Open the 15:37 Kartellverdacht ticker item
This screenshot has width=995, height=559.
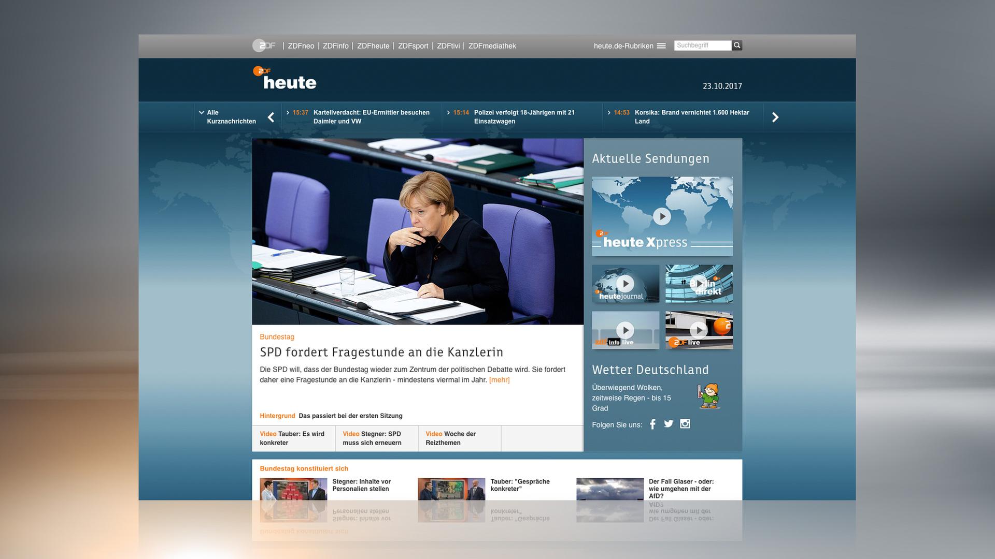(x=362, y=117)
